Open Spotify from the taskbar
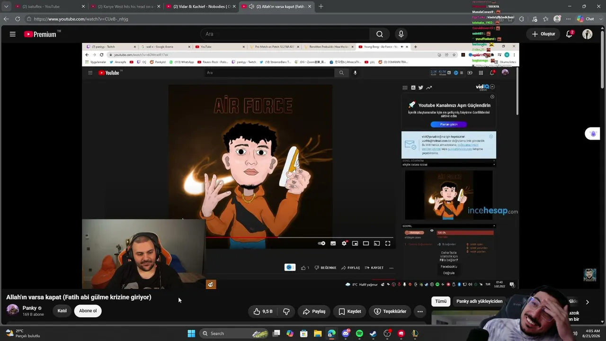 (x=359, y=333)
